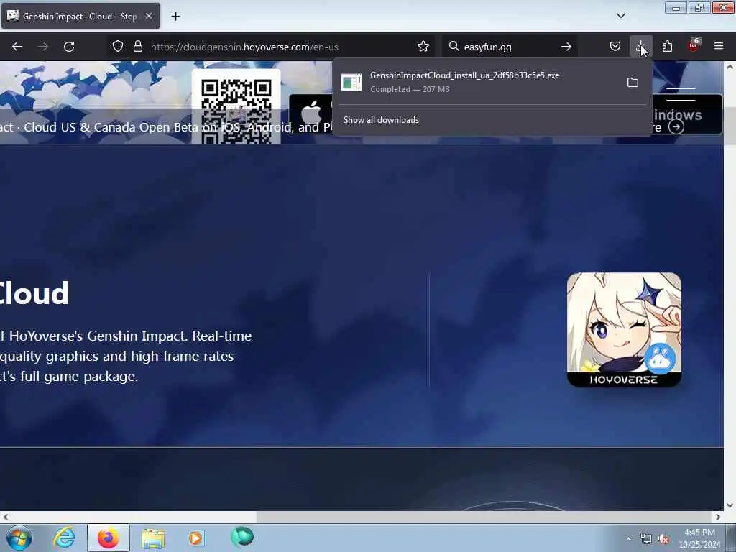The image size is (736, 552).
Task: Click the green round taskbar app icon
Action: (242, 537)
